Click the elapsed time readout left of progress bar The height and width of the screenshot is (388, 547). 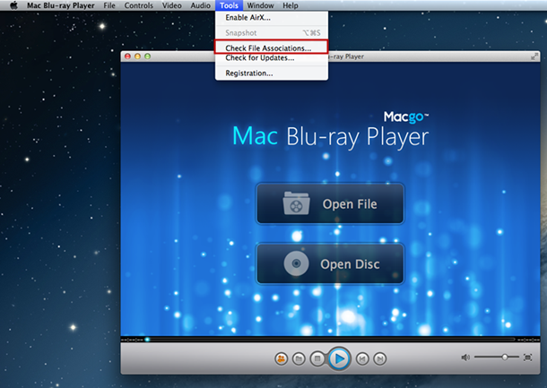click(x=132, y=340)
